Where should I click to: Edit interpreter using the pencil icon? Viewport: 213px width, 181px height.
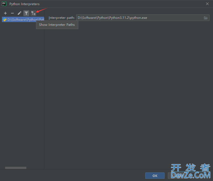pos(19,13)
